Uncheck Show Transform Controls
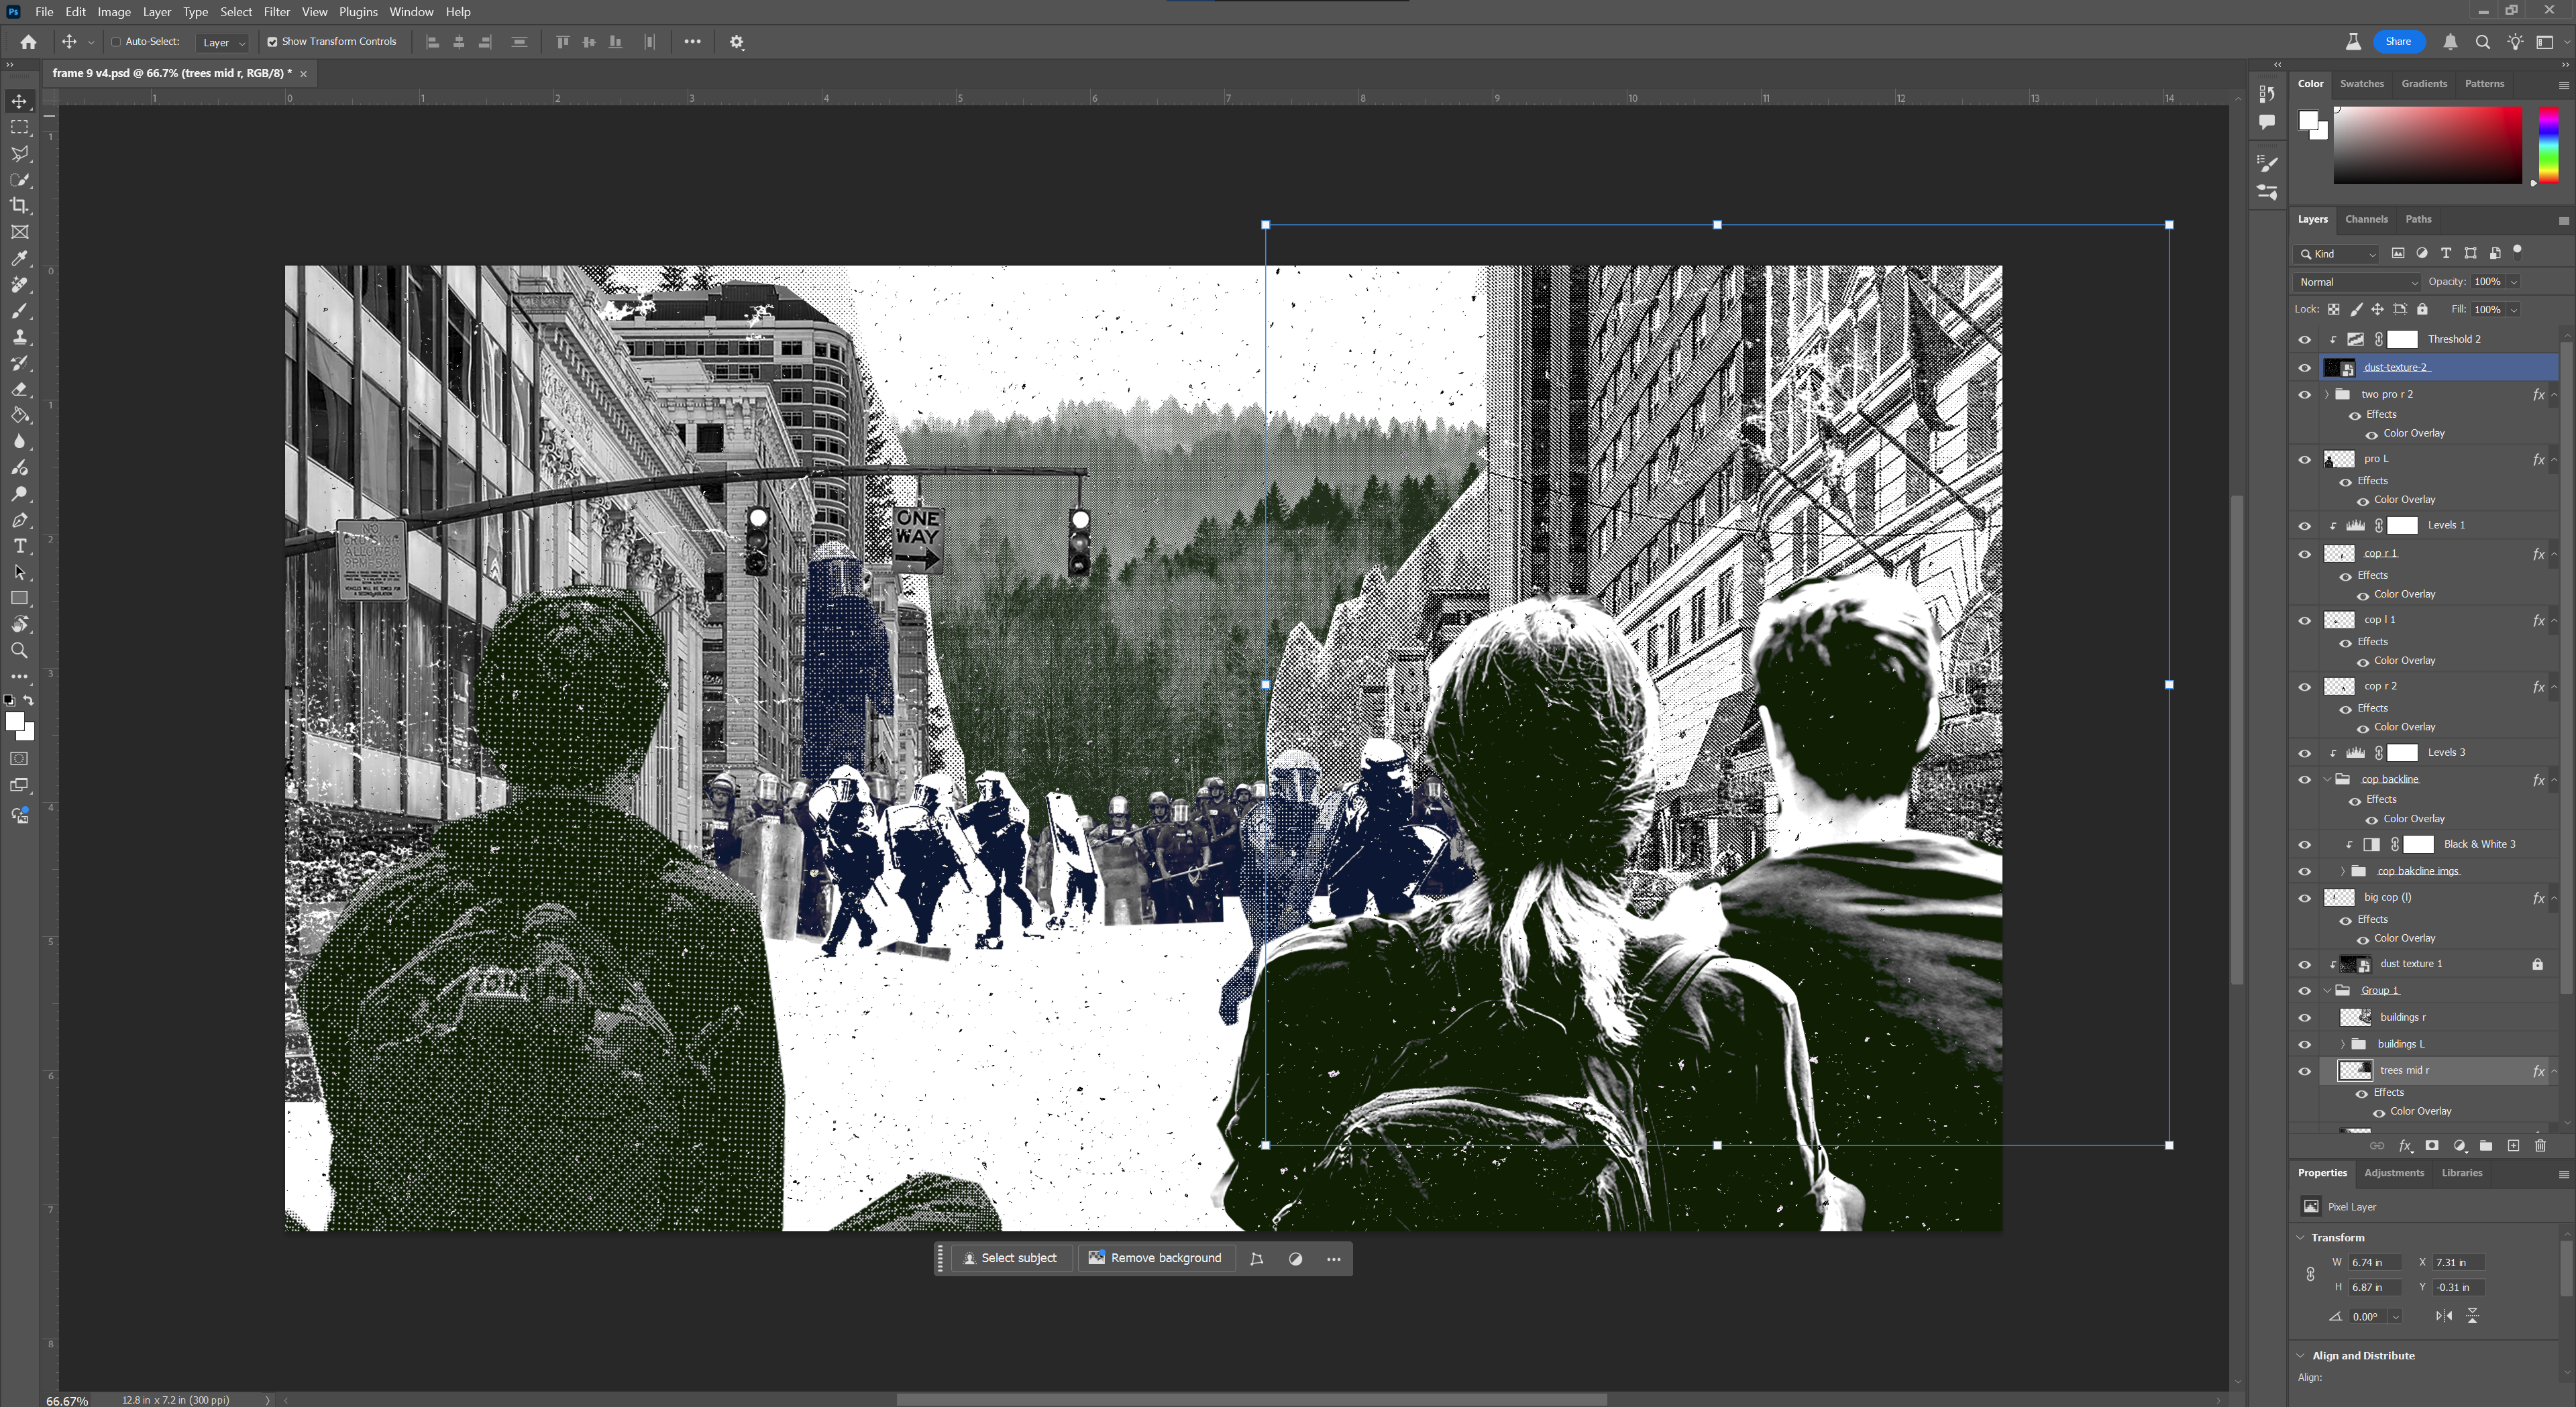The width and height of the screenshot is (2576, 1407). (272, 42)
